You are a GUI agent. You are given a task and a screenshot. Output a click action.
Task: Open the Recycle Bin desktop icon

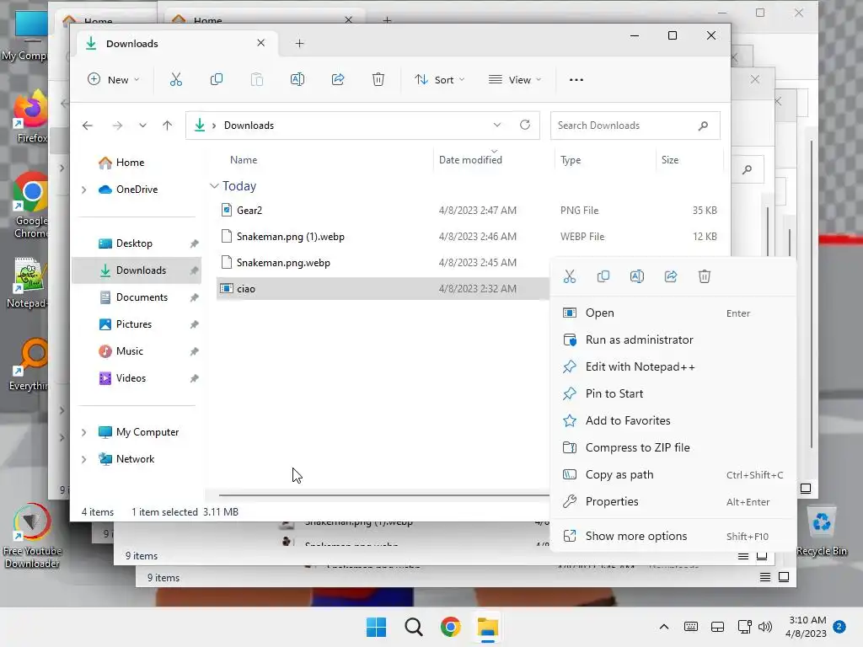point(821,531)
